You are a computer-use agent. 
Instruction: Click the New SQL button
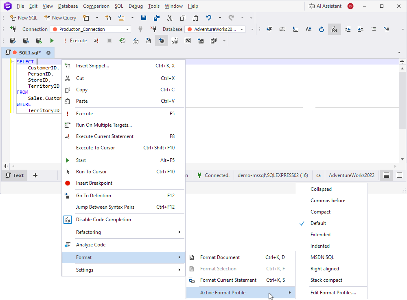pyautogui.click(x=24, y=18)
